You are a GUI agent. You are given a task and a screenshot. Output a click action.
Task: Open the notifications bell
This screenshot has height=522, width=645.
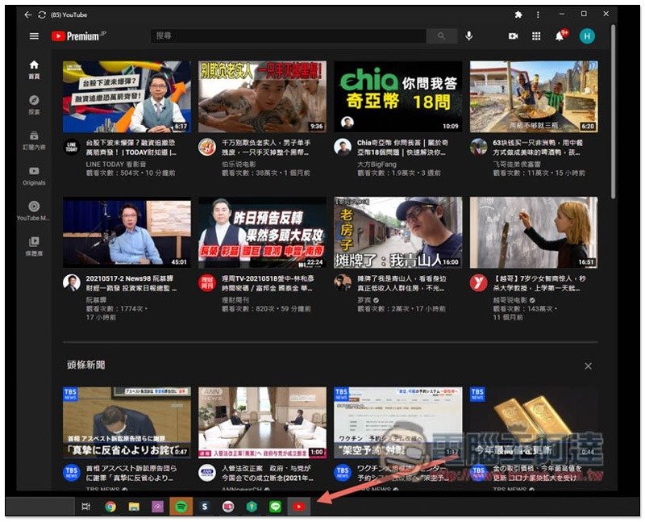[x=560, y=36]
